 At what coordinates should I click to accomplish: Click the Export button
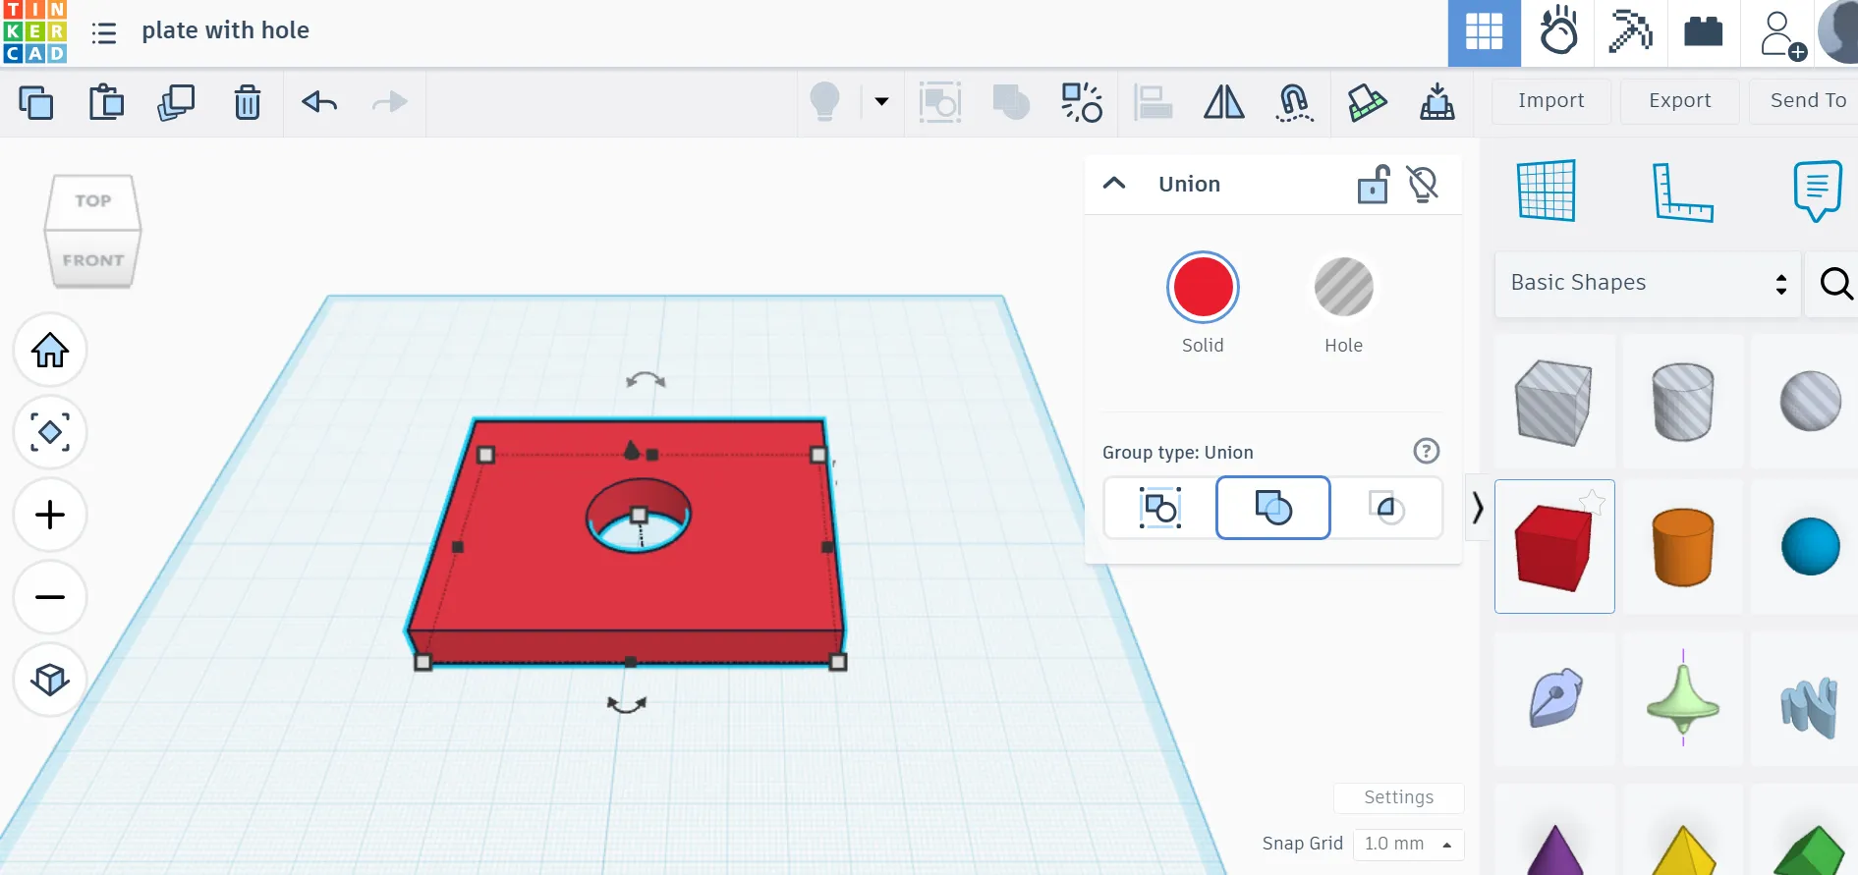(1679, 100)
